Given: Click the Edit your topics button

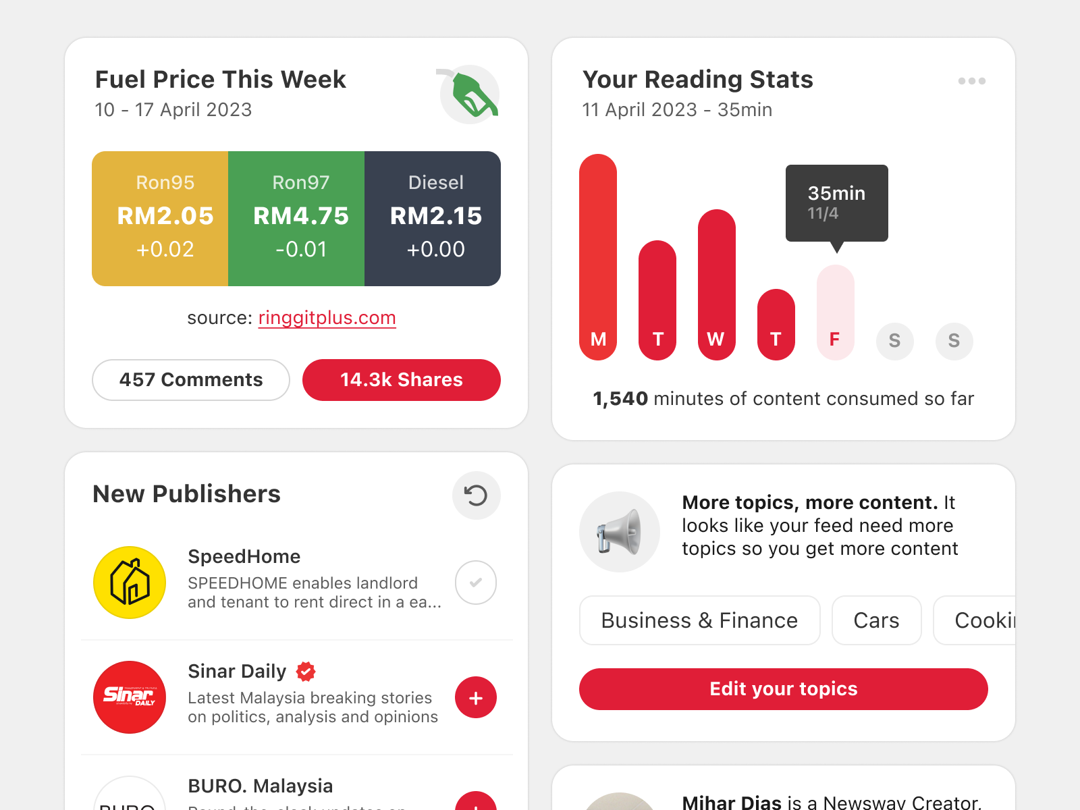Looking at the screenshot, I should tap(783, 689).
